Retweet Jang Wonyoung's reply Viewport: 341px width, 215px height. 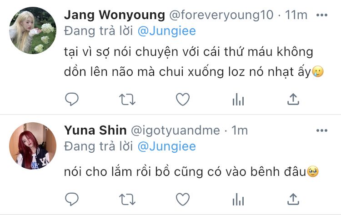(x=127, y=100)
